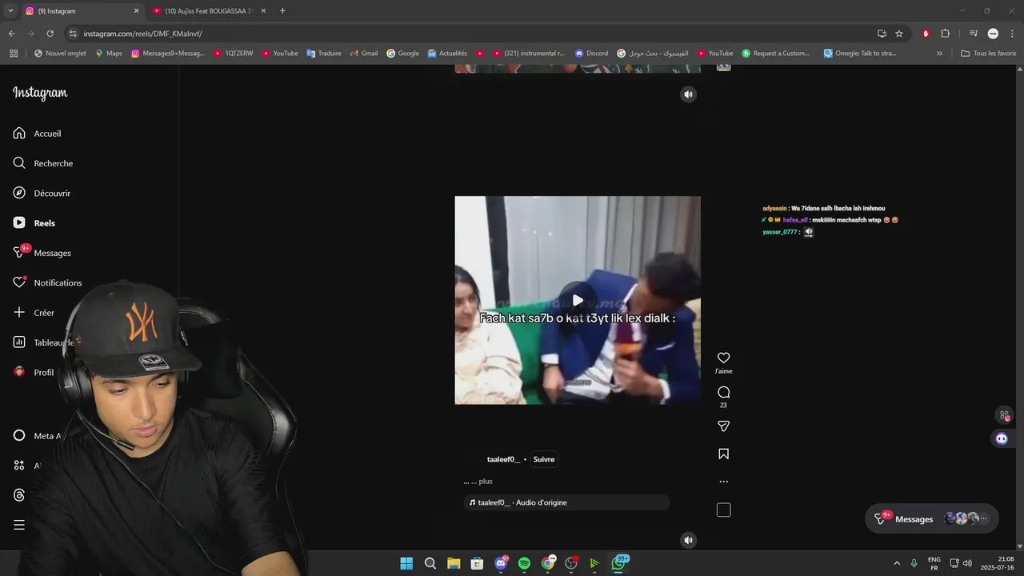Click yasser_0777 in stream chat
This screenshot has height=576, width=1024.
click(x=779, y=232)
